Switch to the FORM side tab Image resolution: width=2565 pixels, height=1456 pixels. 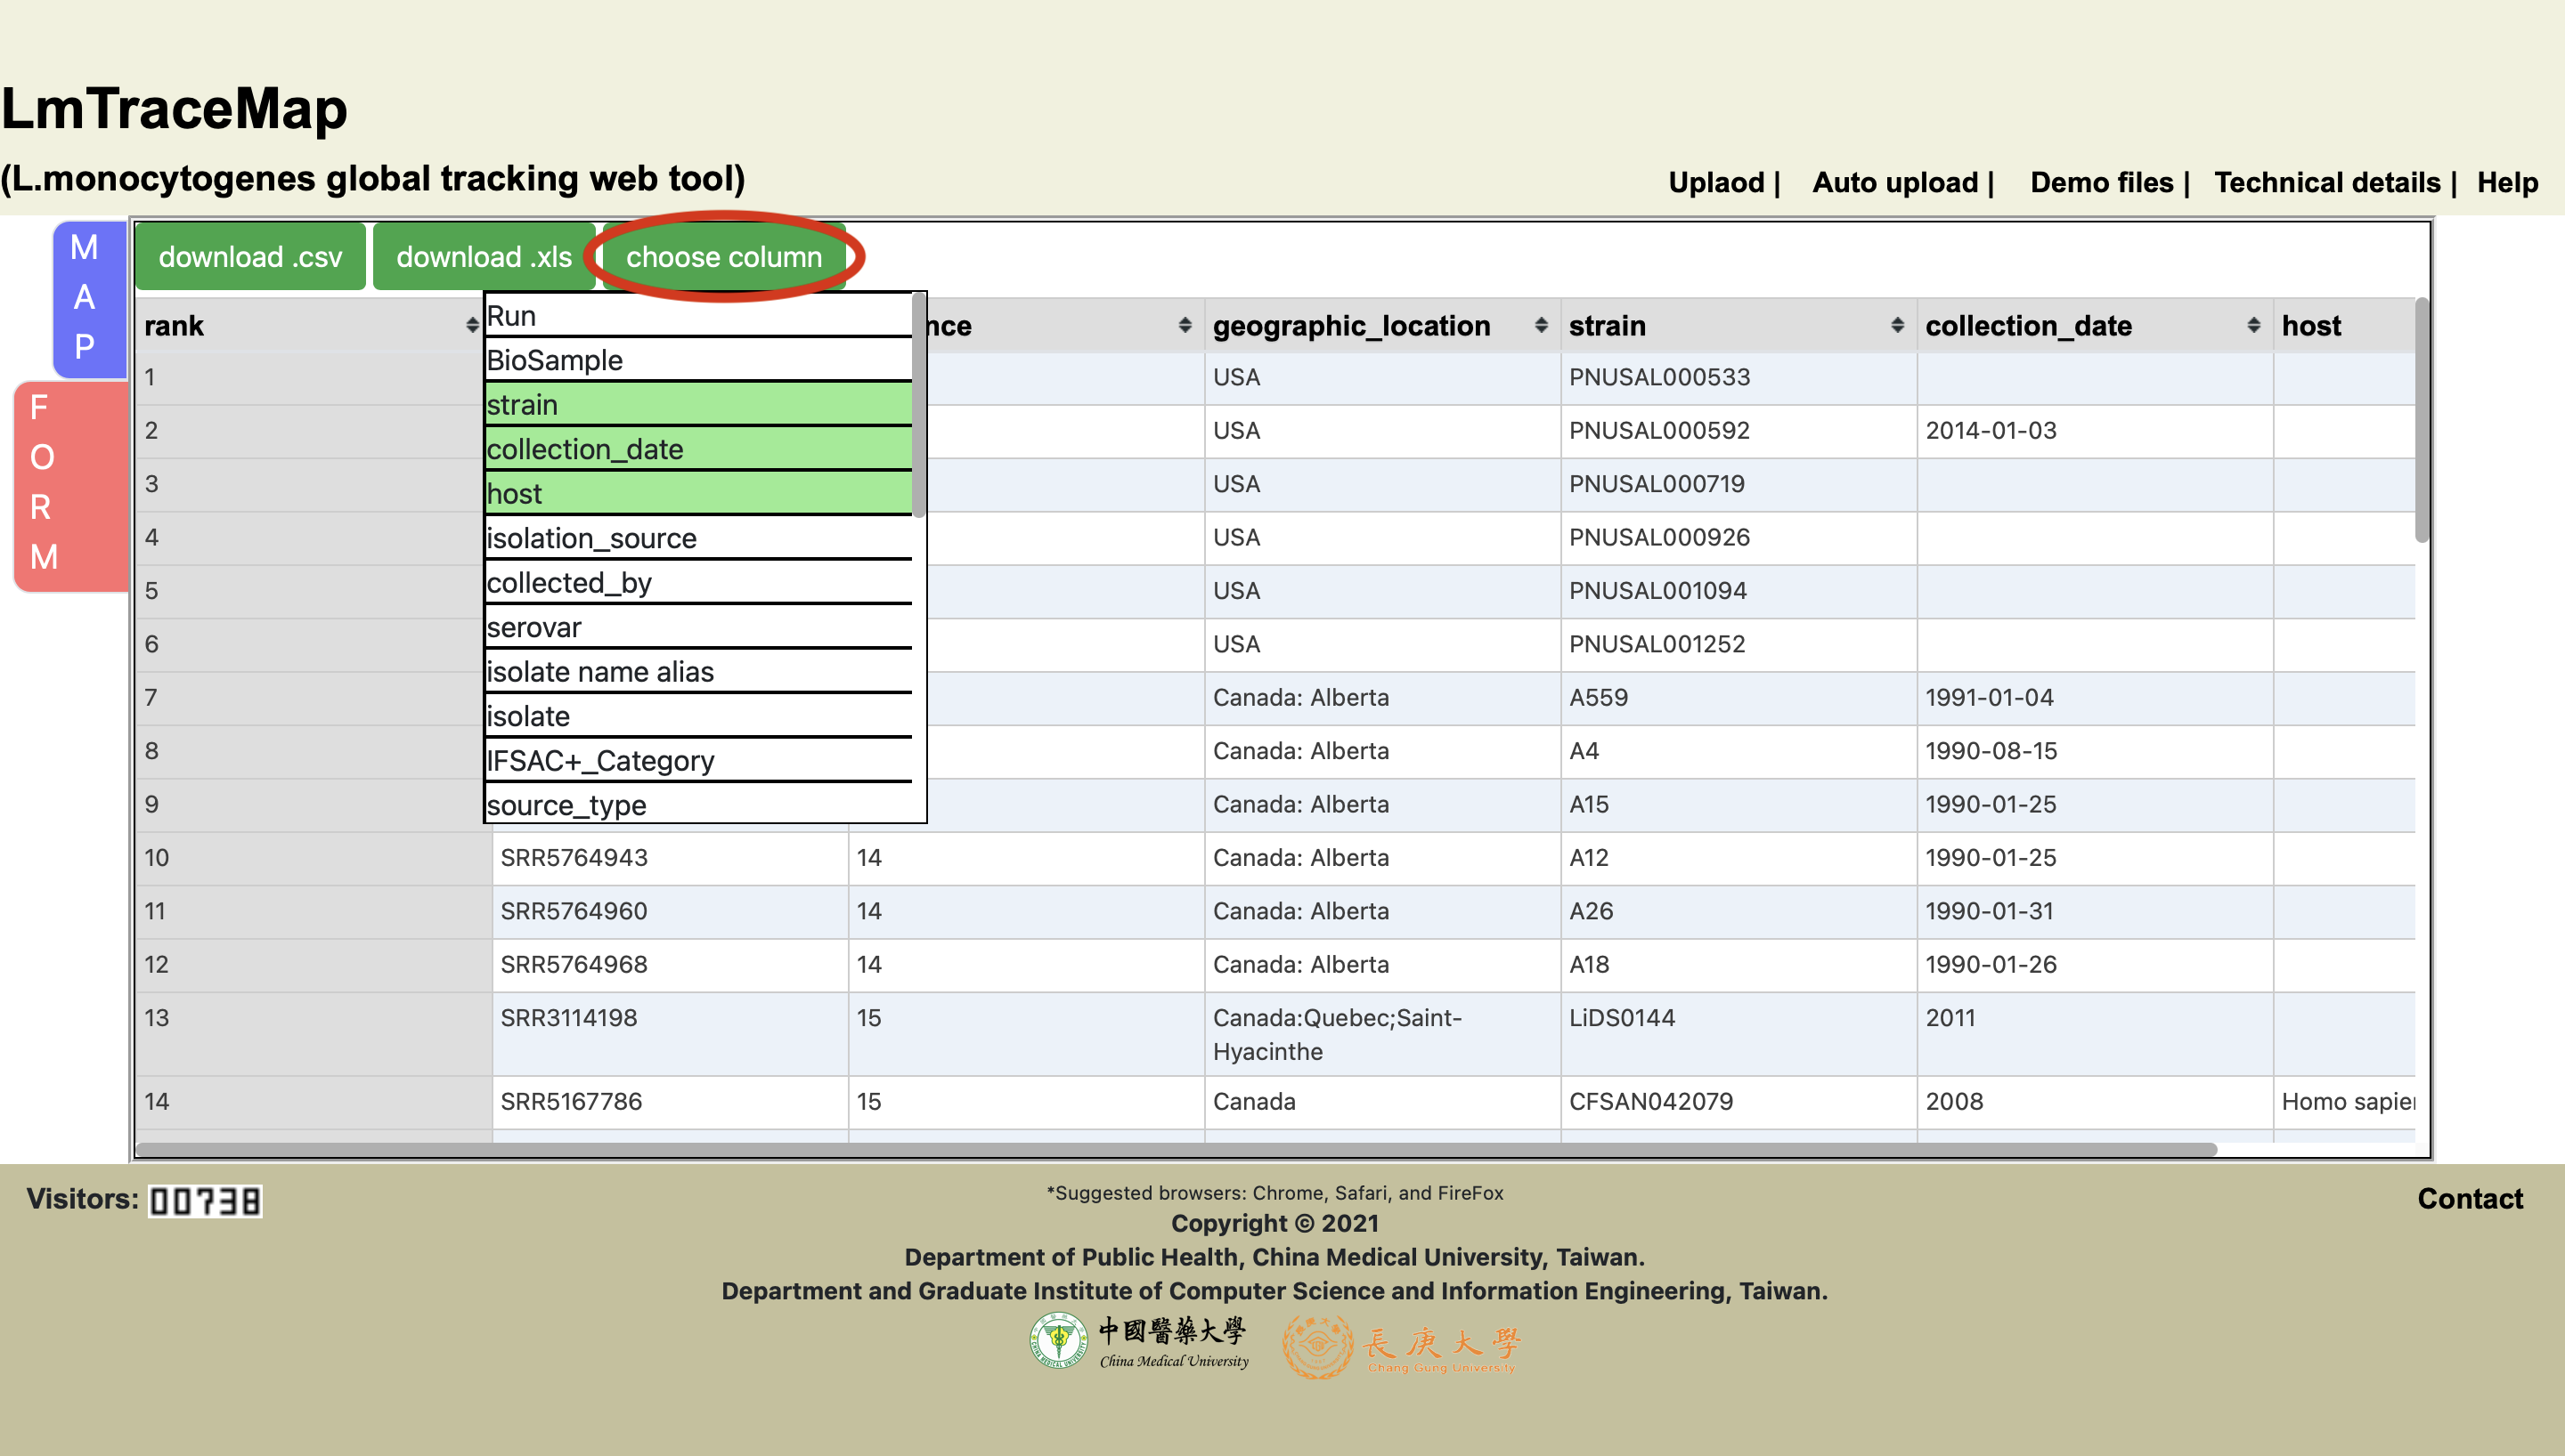(69, 486)
